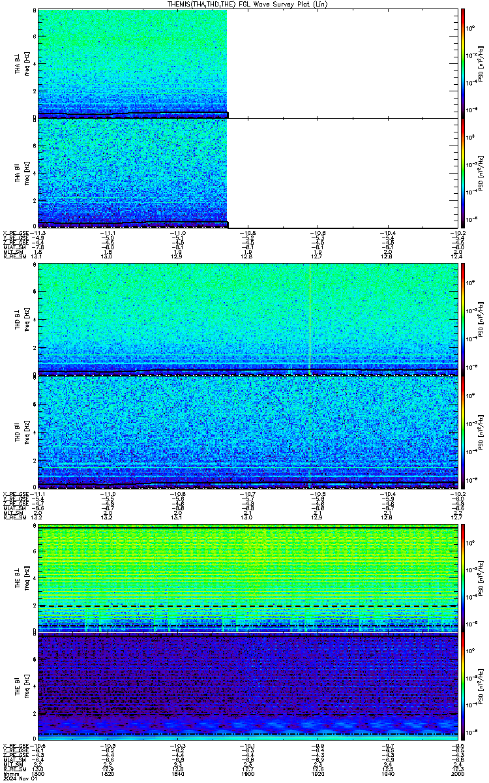Click the 'hhmm' time axis label
Image resolution: width=489 pixels, height=783 pixels.
click(x=10, y=775)
